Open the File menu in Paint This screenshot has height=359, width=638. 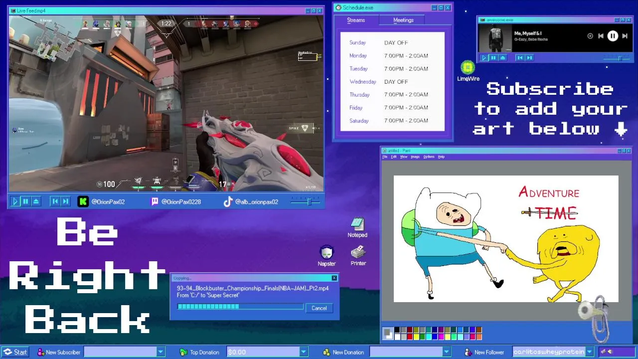(385, 157)
